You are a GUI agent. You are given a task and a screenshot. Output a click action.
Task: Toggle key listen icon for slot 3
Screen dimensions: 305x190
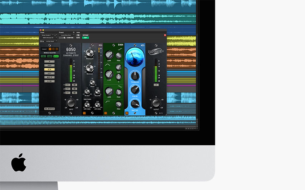coord(68,93)
